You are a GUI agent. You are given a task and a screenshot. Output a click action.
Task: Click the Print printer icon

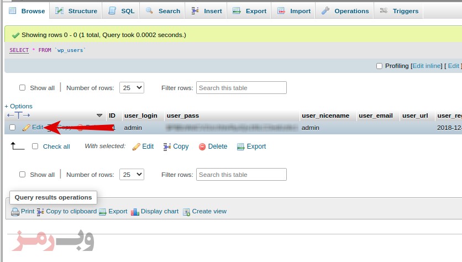(15, 212)
